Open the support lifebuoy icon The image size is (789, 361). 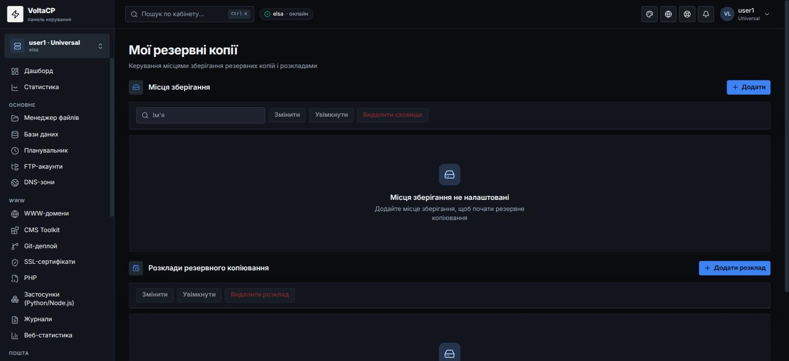point(687,14)
